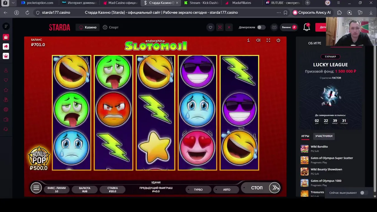Open Wild Bounty Showdown game
This screenshot has width=377, height=212.
tap(326, 170)
